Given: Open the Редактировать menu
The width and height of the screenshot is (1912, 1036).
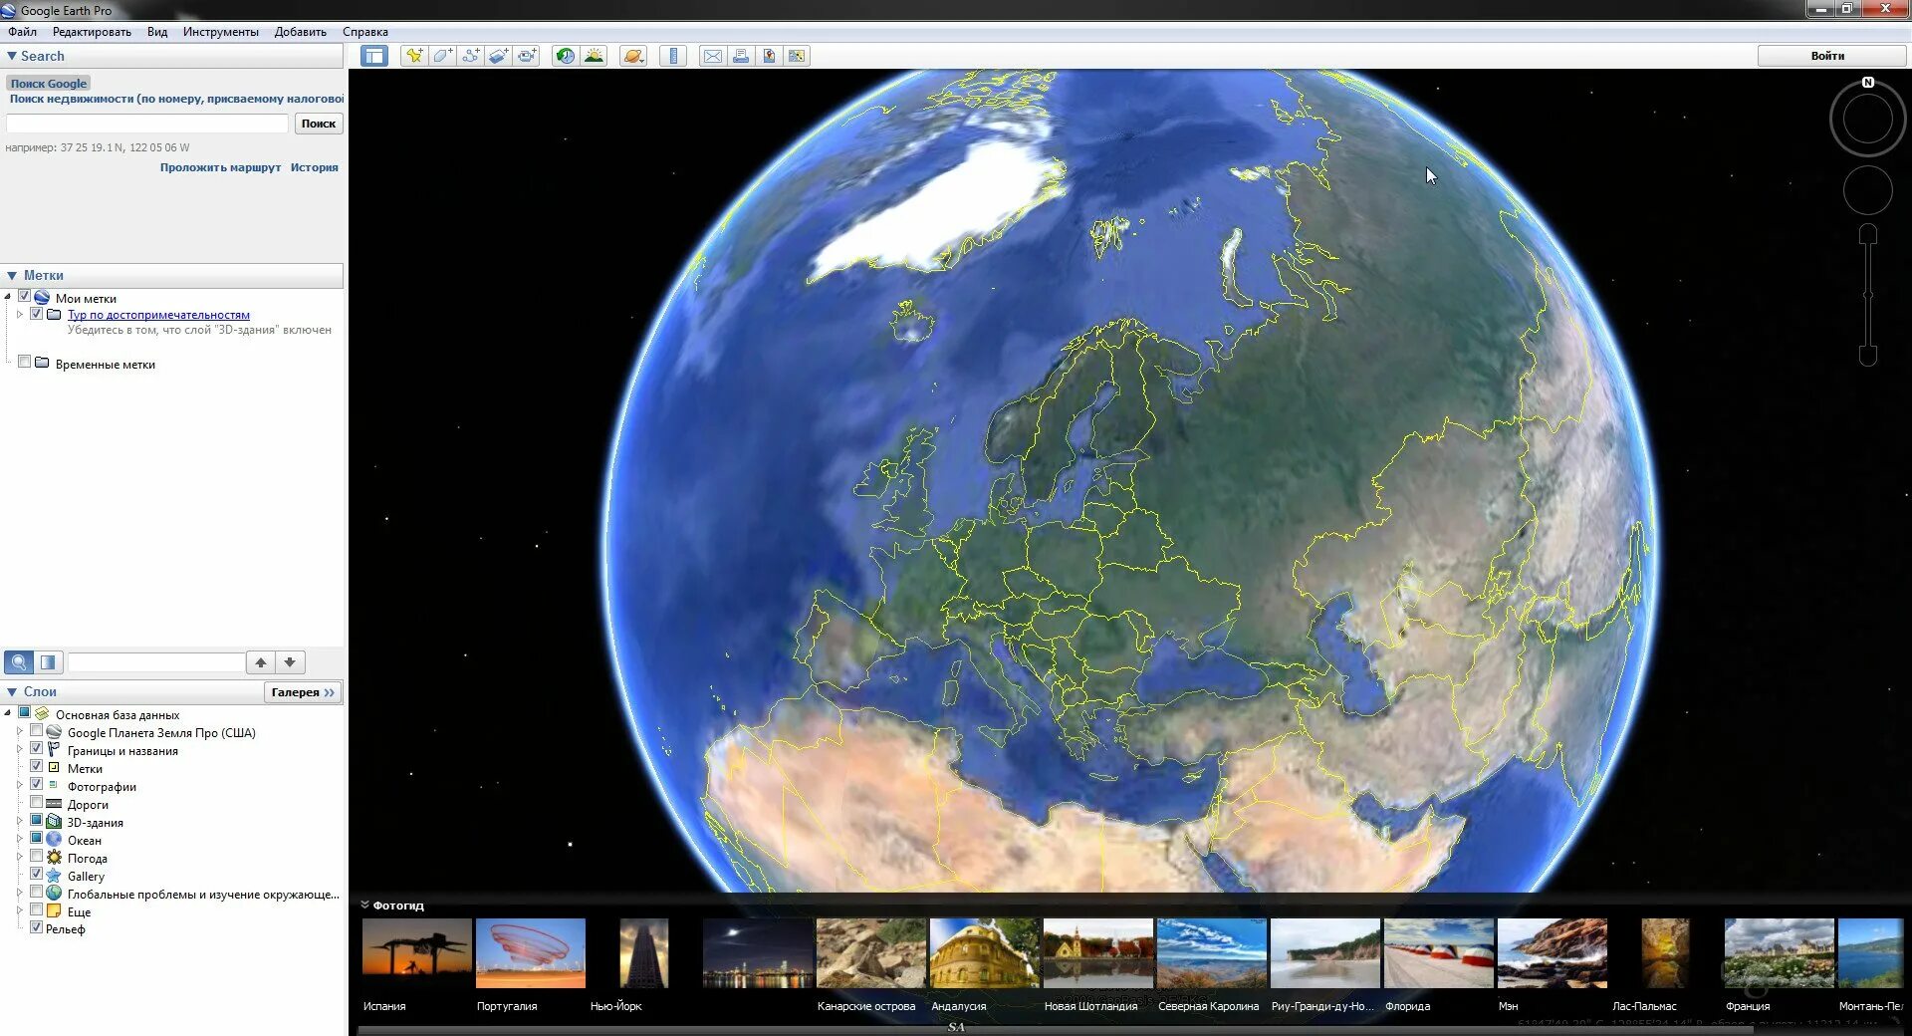Looking at the screenshot, I should 92,32.
